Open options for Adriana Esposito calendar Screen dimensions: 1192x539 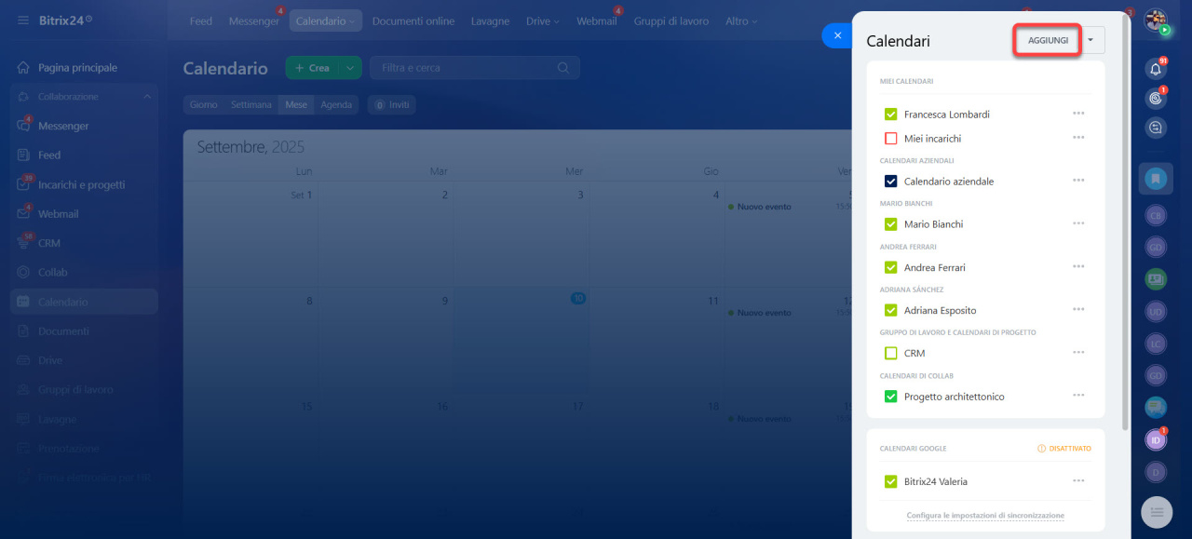[x=1078, y=309]
